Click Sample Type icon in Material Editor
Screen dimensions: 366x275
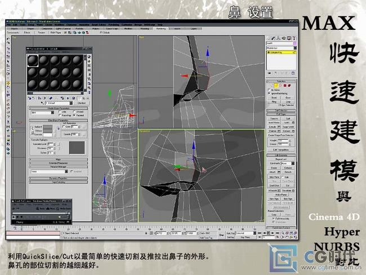pos(89,57)
